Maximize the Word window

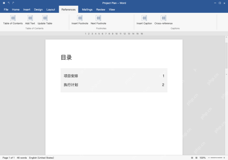[220, 3]
